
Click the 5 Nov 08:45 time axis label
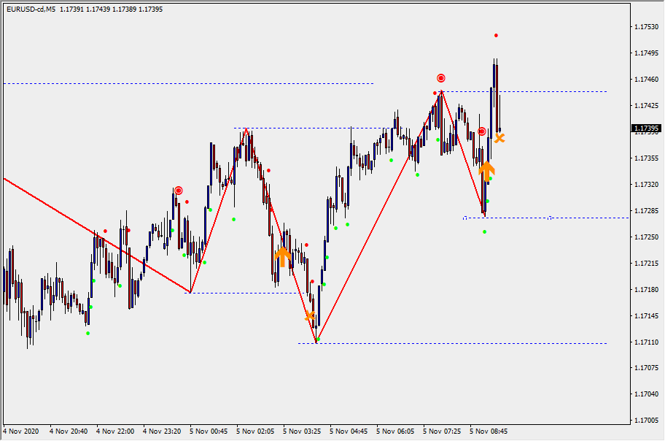(489, 432)
